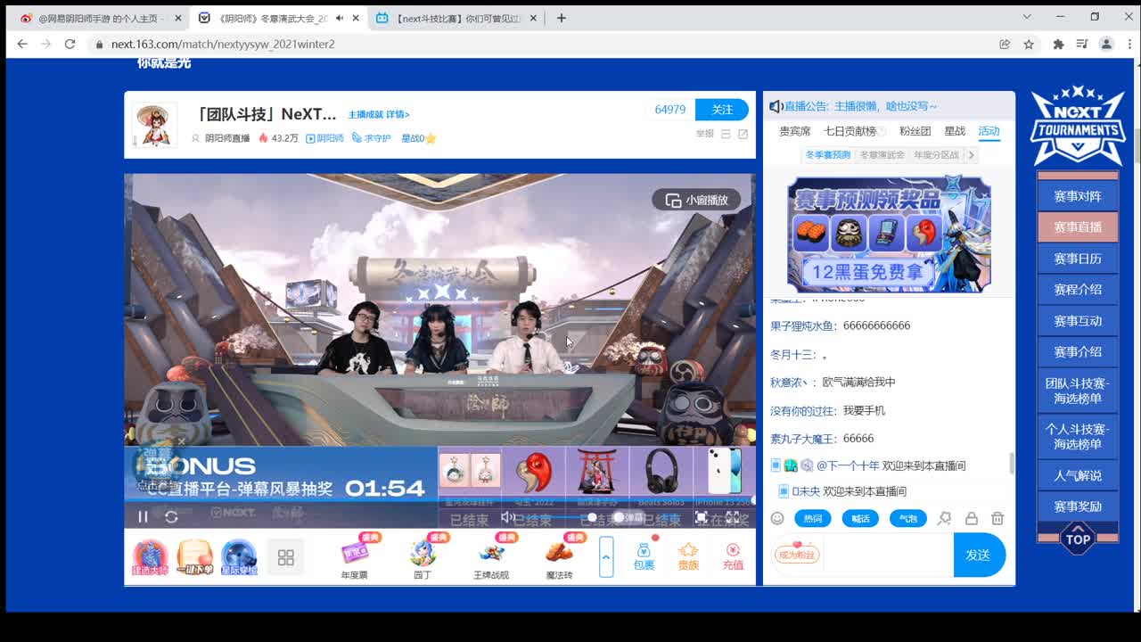Go to 赛事互动 in the sidebar
The height and width of the screenshot is (642, 1141).
[1078, 321]
